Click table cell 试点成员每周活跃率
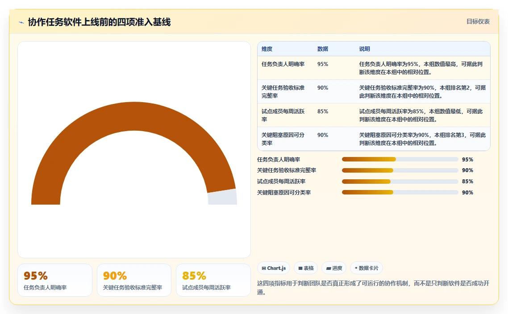 (x=283, y=115)
